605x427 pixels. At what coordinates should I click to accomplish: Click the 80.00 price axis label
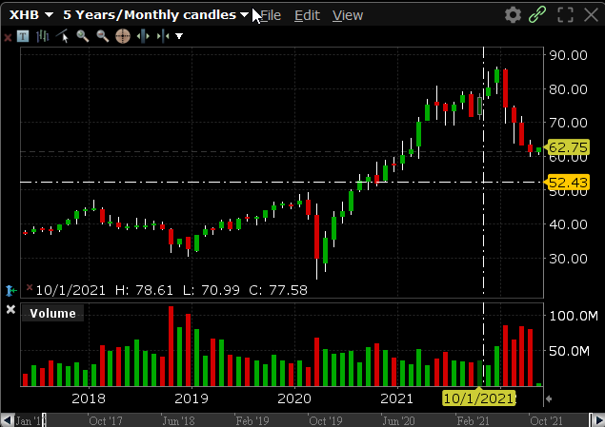pos(568,89)
